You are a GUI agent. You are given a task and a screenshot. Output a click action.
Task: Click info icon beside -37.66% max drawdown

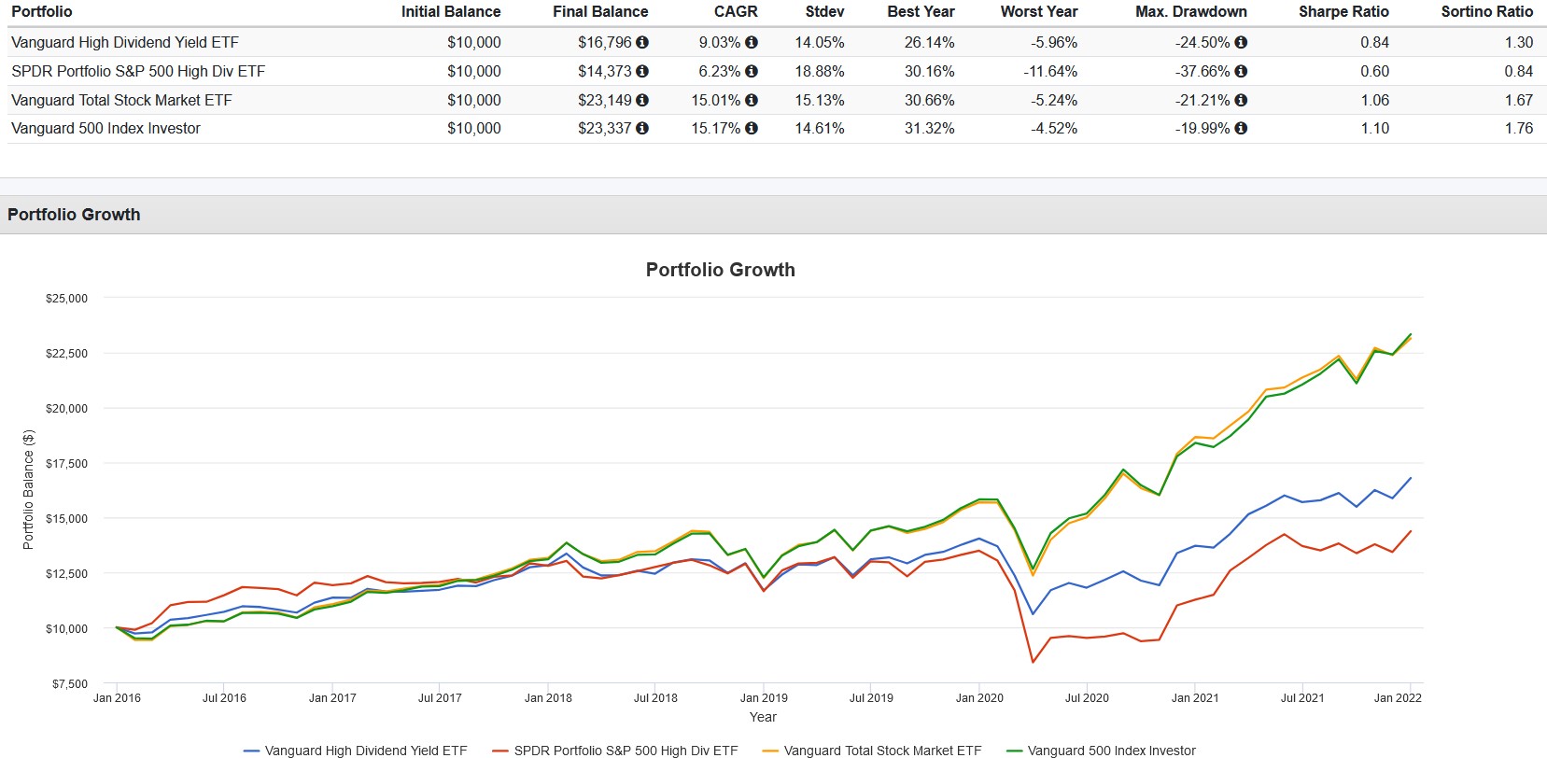pos(1241,71)
